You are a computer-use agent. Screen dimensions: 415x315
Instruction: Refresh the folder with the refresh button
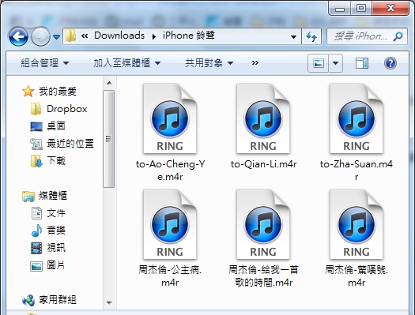311,36
